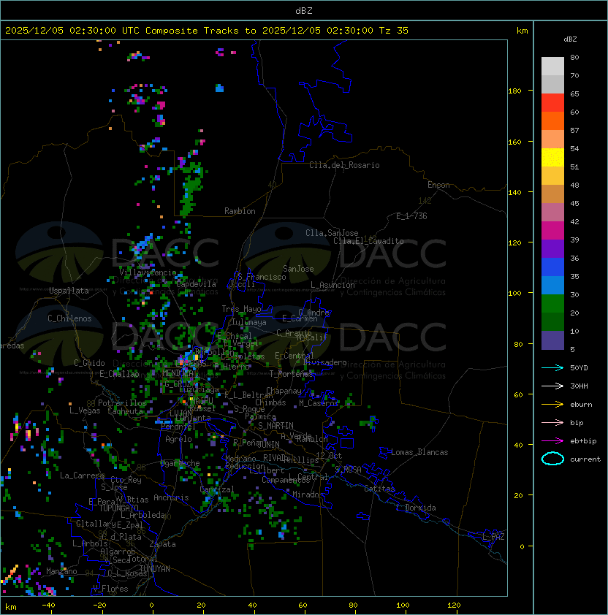Pick the purple 39 dBZ legend swatch
The width and height of the screenshot is (608, 615).
coord(552,248)
